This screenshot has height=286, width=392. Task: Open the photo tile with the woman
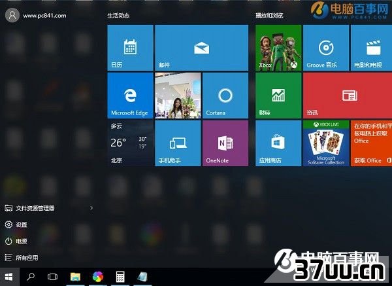(178, 96)
